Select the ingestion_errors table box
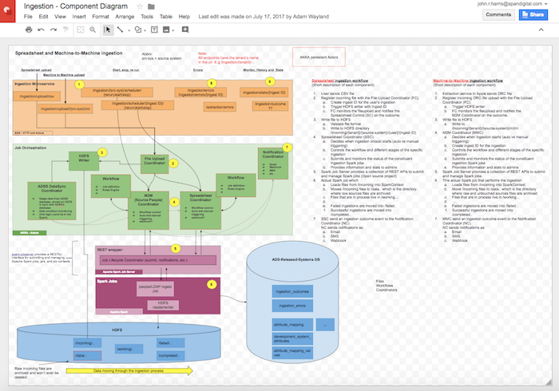This screenshot has height=391, width=559. [x=292, y=306]
